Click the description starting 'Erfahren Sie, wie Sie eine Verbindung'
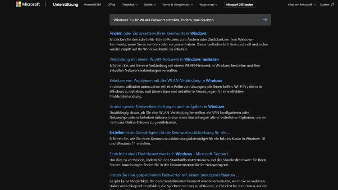 (185, 68)
